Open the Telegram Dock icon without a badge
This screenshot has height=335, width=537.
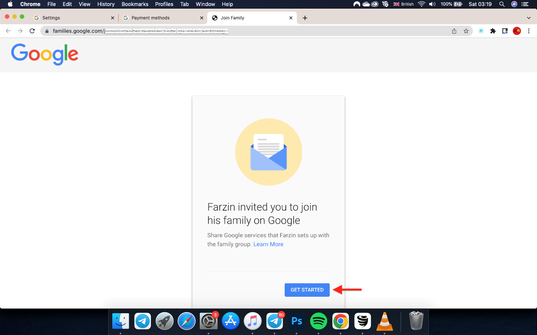(x=143, y=321)
